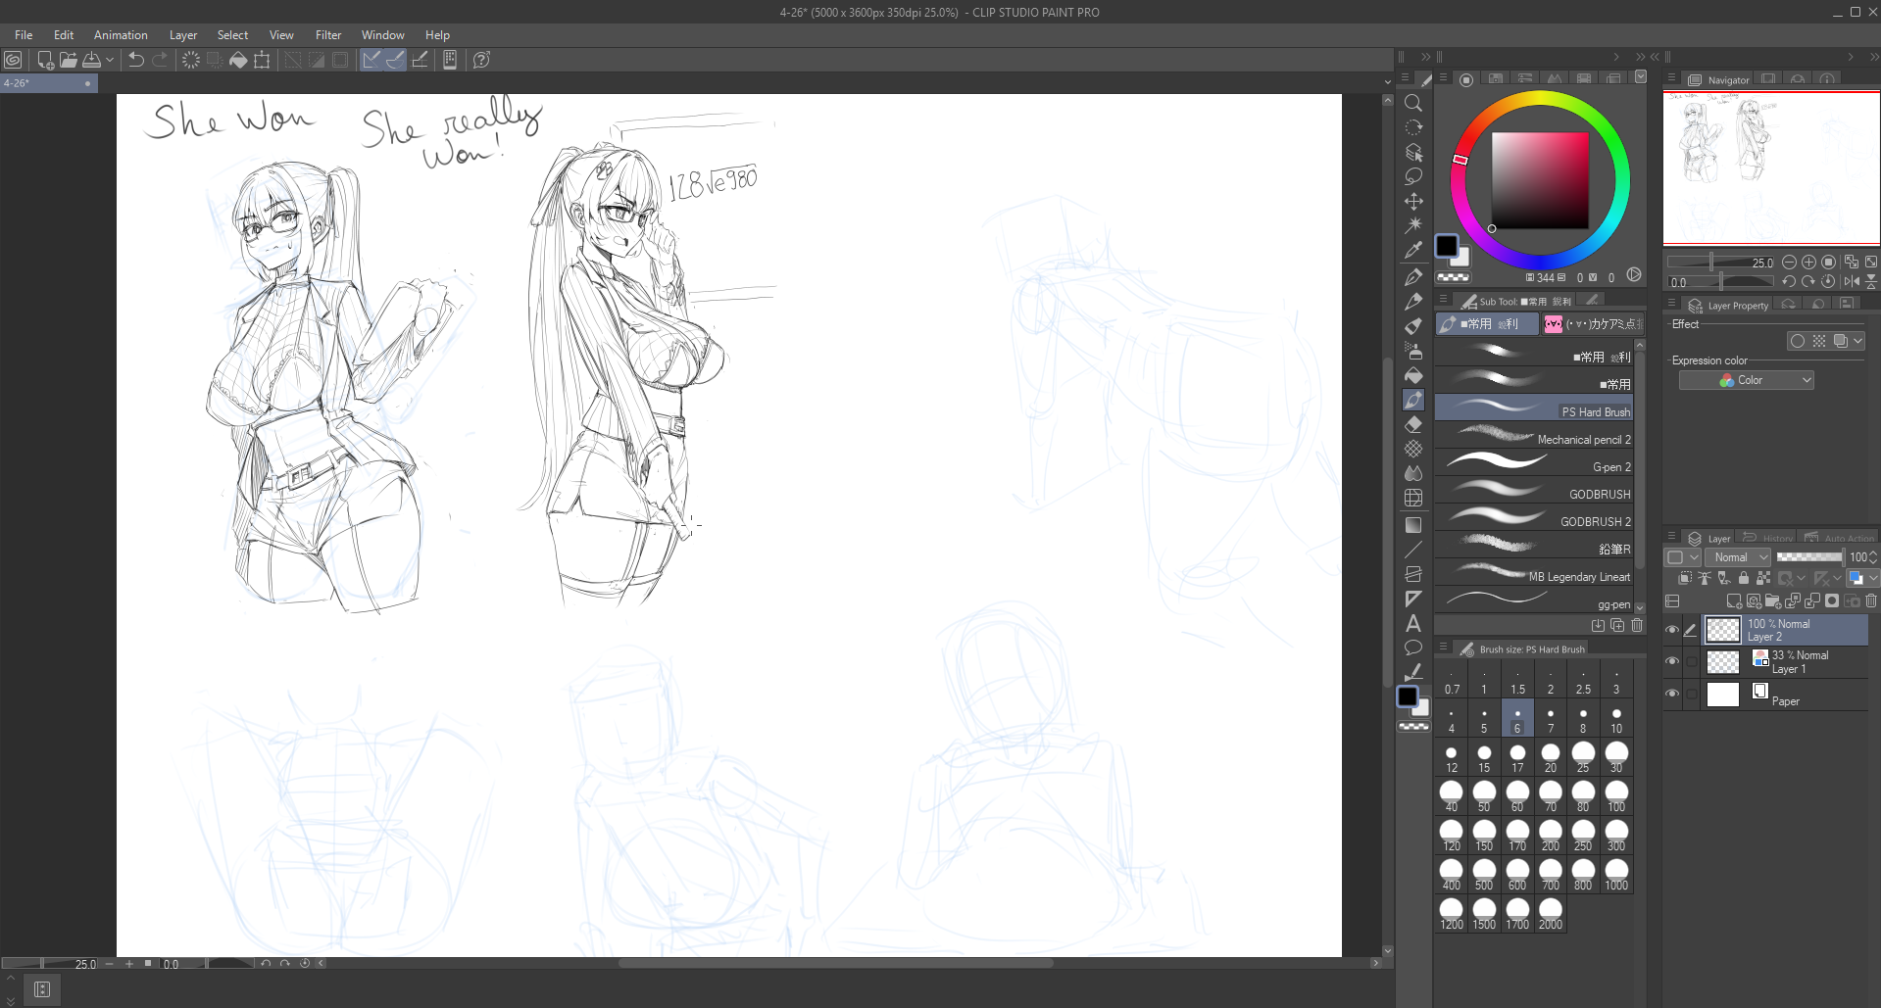Viewport: 1881px width, 1008px height.
Task: Open the Animation menu
Action: [121, 35]
